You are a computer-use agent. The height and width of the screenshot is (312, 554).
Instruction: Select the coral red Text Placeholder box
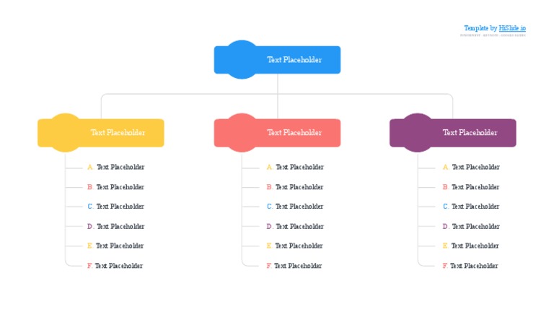point(294,133)
